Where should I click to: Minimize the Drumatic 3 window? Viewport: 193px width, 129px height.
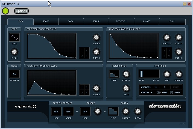tap(185, 4)
